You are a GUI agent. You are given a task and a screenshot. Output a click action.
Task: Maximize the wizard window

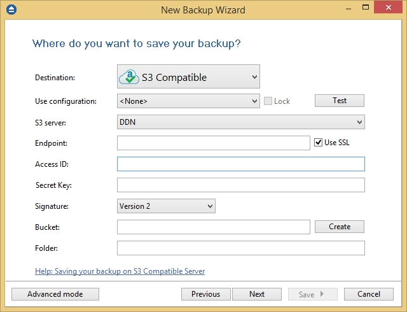(366, 8)
